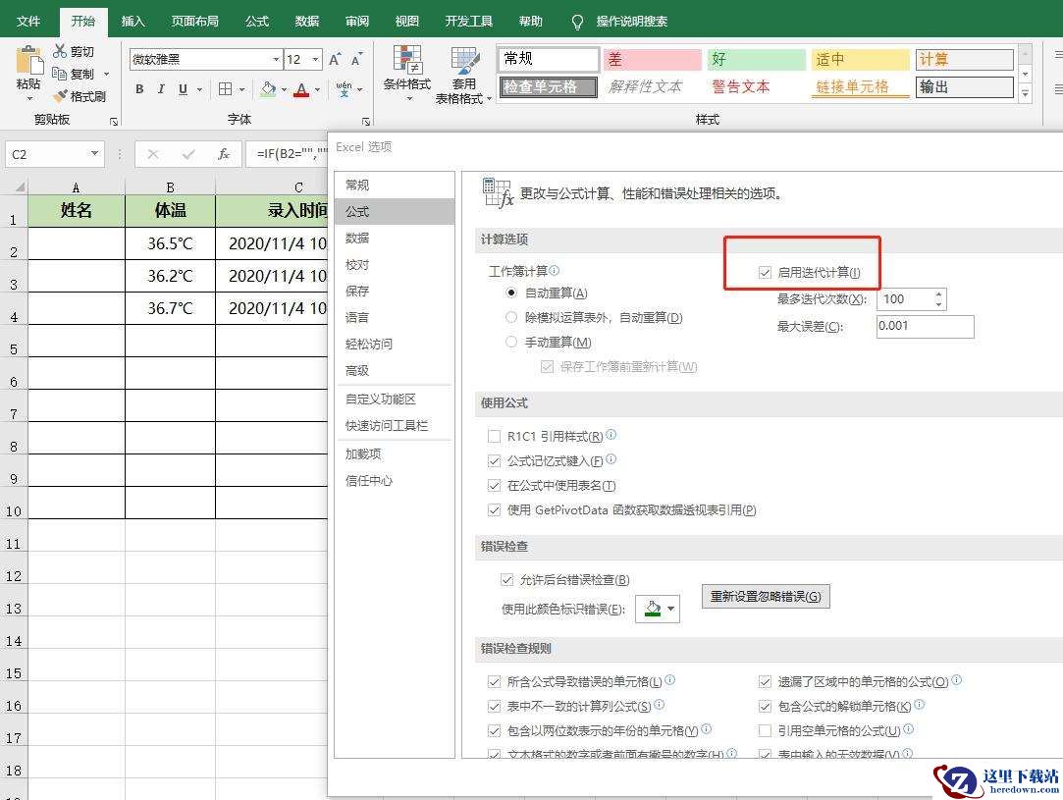Enable 引用空单元格的公式 checkbox
1063x800 pixels.
765,730
